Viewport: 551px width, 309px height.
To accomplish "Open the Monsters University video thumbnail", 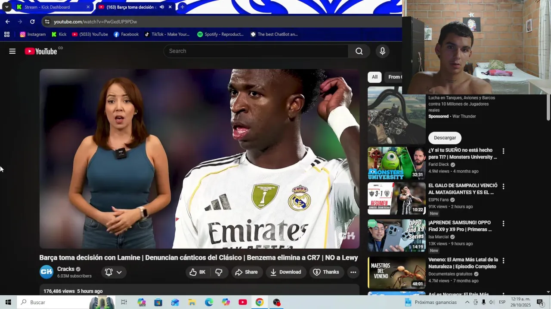I will tap(396, 164).
